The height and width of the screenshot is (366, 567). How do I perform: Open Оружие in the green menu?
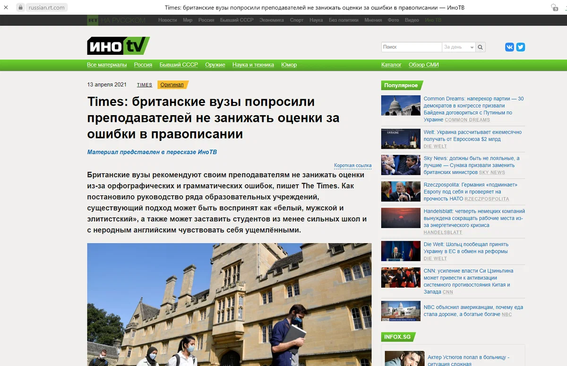tap(215, 65)
